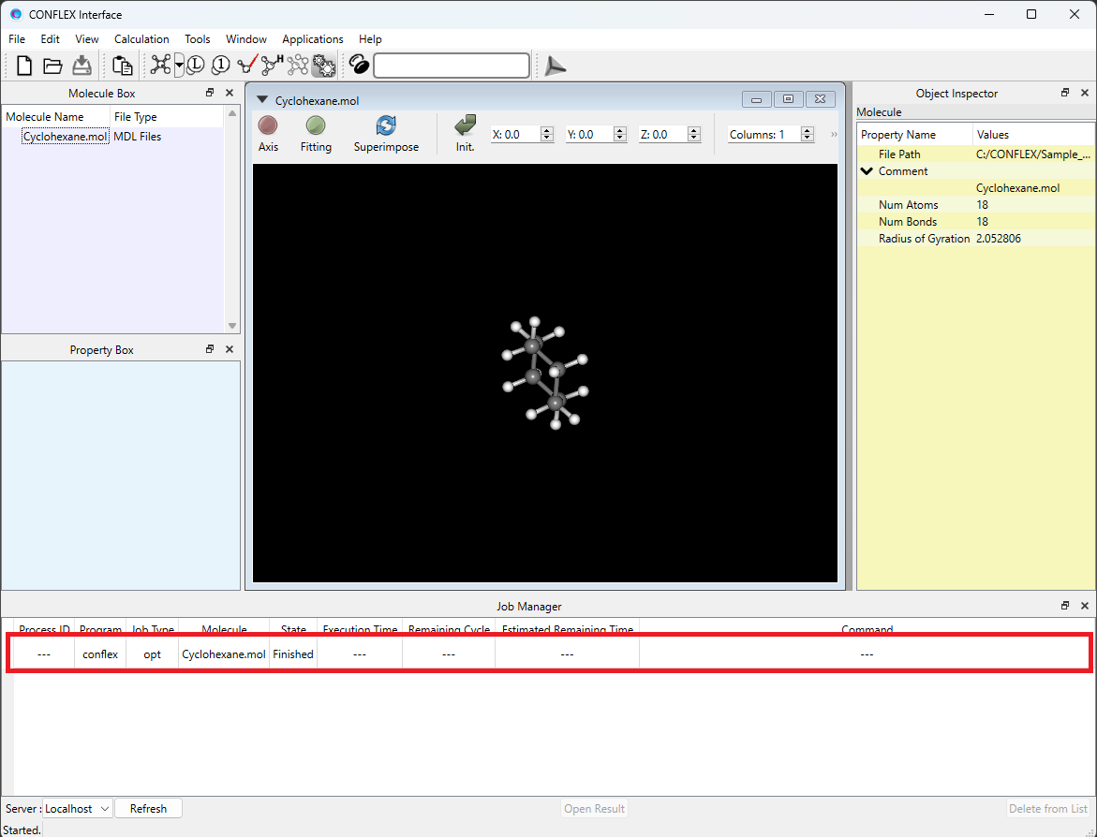The height and width of the screenshot is (837, 1097).
Task: Open the Calculation menu
Action: [x=141, y=39]
